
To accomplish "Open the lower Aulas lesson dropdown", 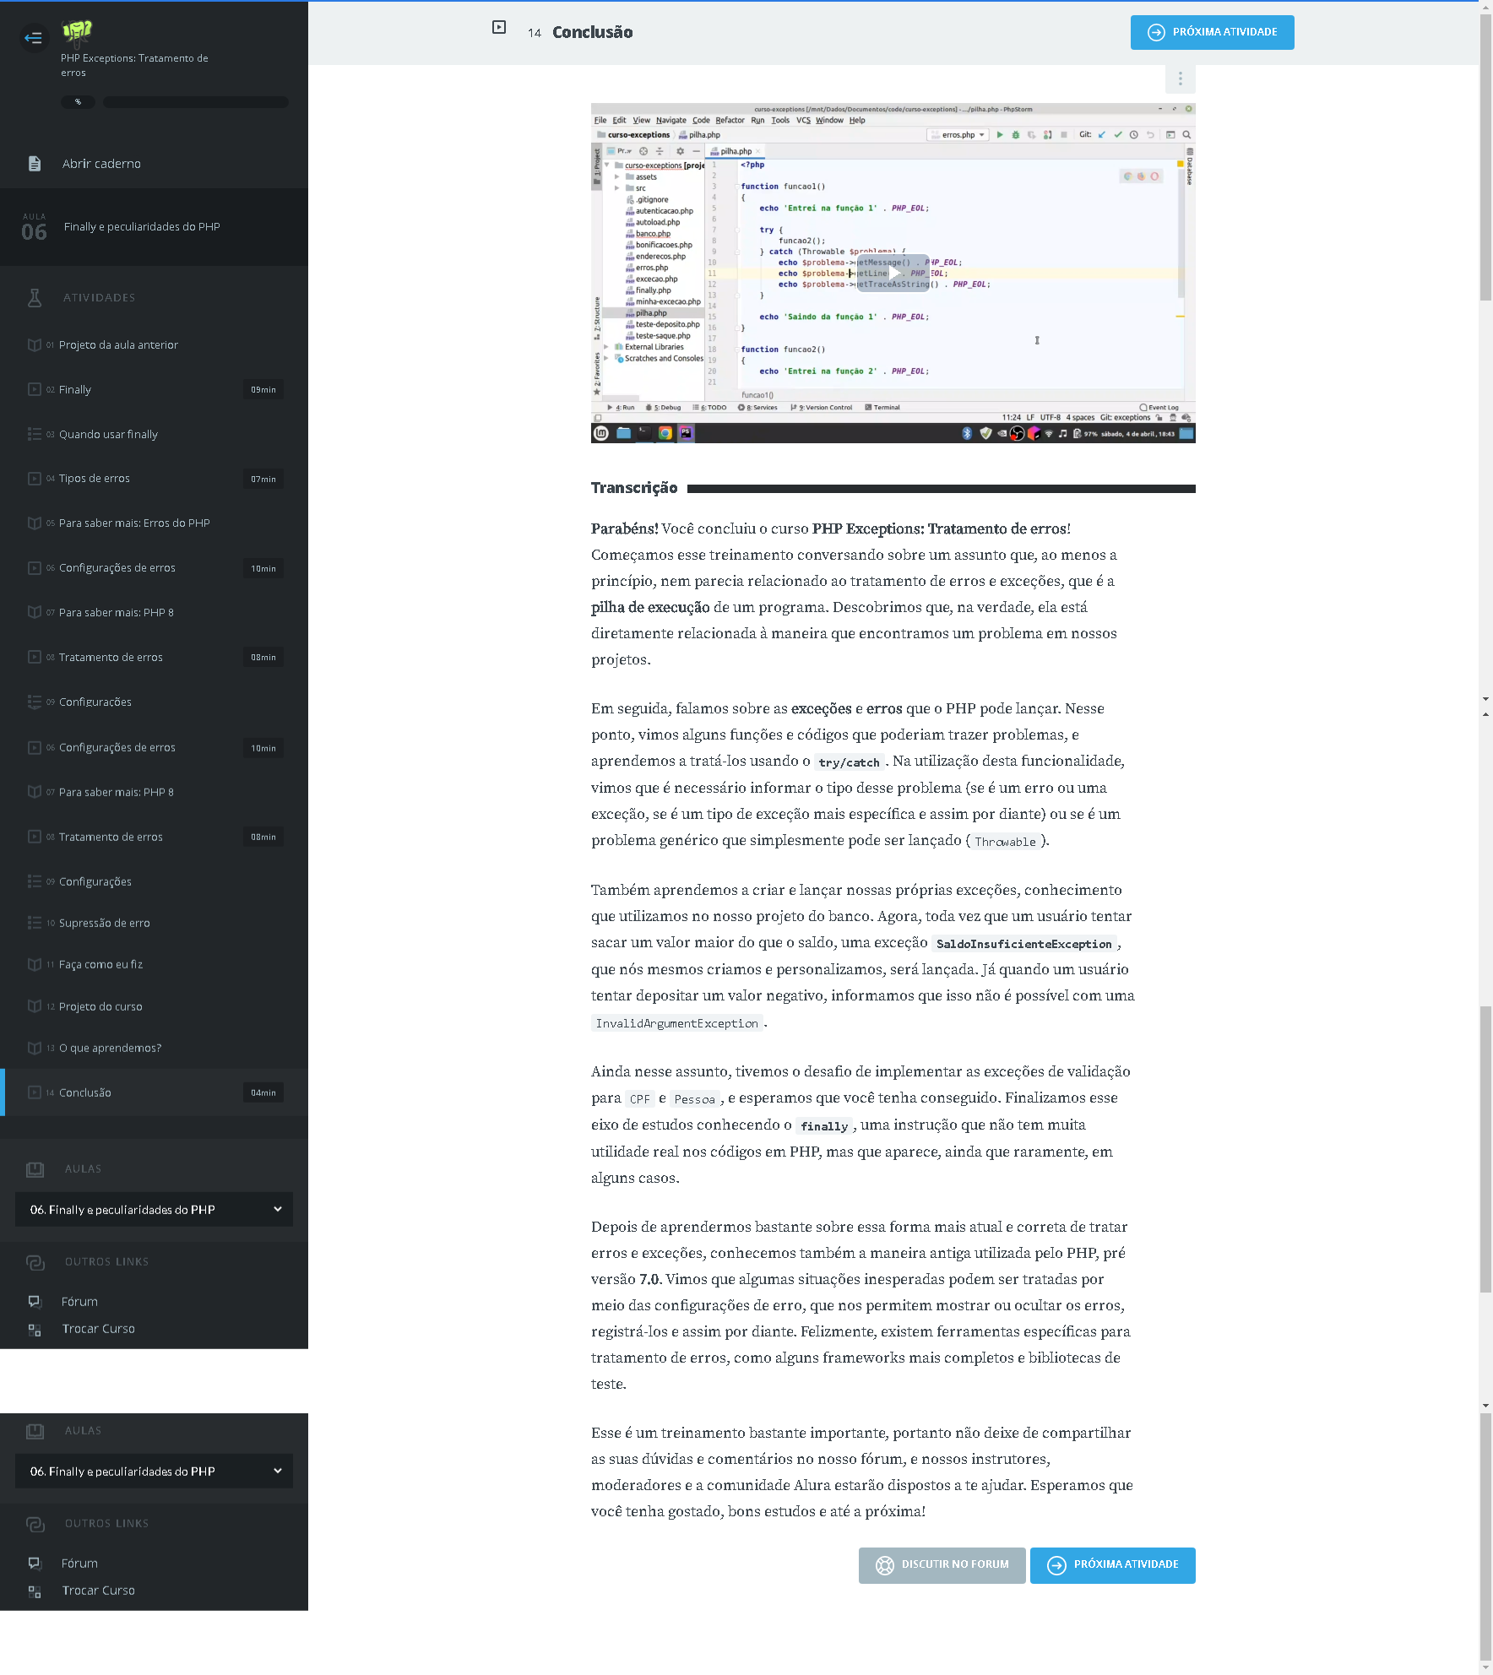I will click(x=154, y=1471).
